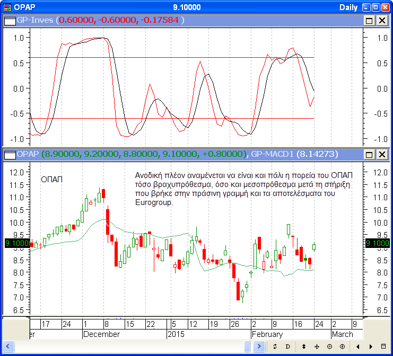Click the horizontal scrollbar thumb

tap(247, 346)
